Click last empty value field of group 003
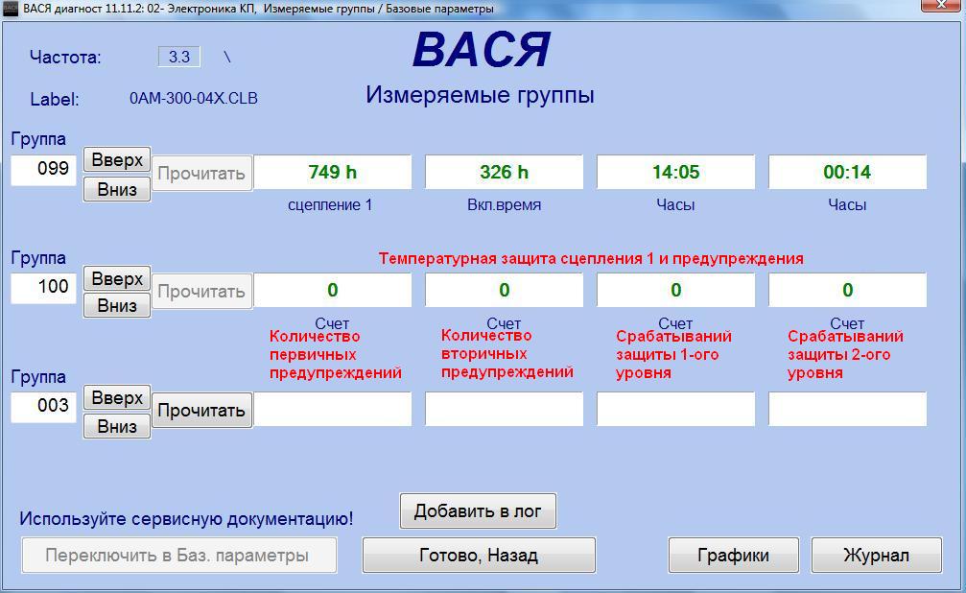Screen dimensions: 966x593 (847, 409)
